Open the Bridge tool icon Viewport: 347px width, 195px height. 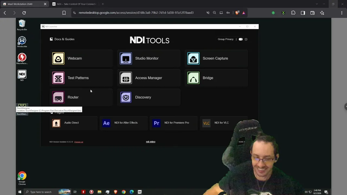click(193, 78)
